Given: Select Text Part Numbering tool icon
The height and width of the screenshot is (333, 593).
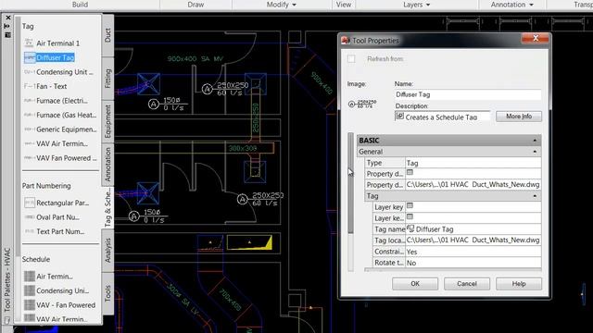Looking at the screenshot, I should (x=30, y=231).
